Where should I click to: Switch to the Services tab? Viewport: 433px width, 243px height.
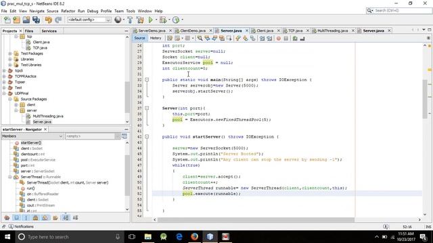pos(49,31)
